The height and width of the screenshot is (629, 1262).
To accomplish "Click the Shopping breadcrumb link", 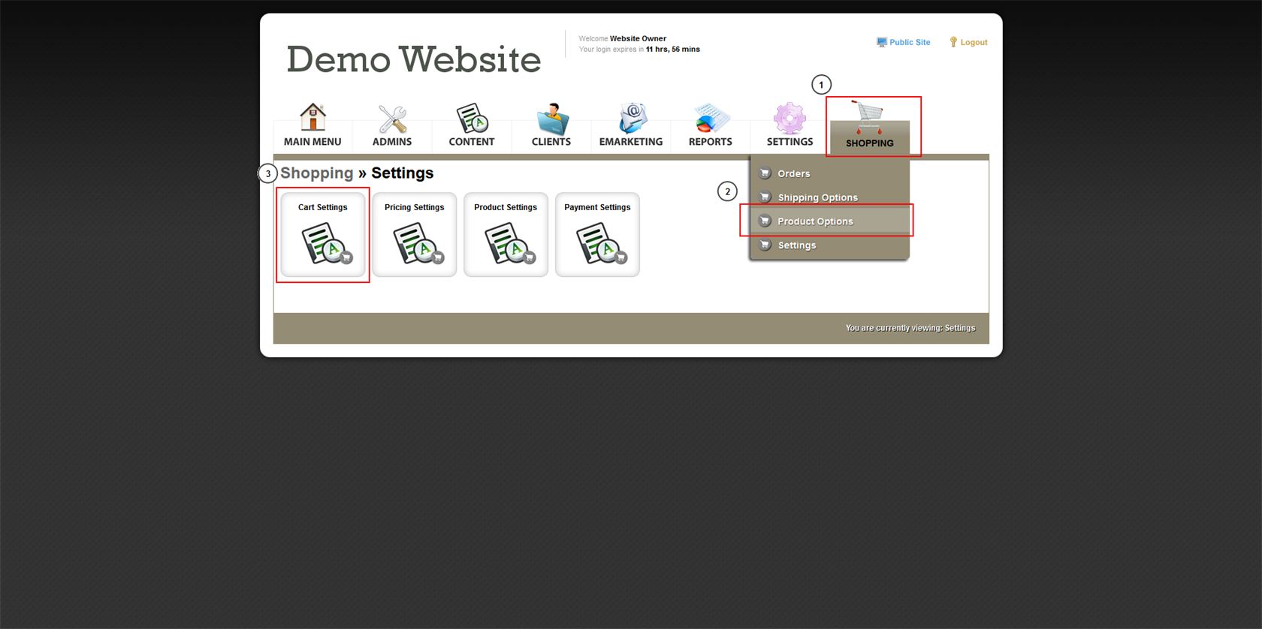I will (316, 173).
